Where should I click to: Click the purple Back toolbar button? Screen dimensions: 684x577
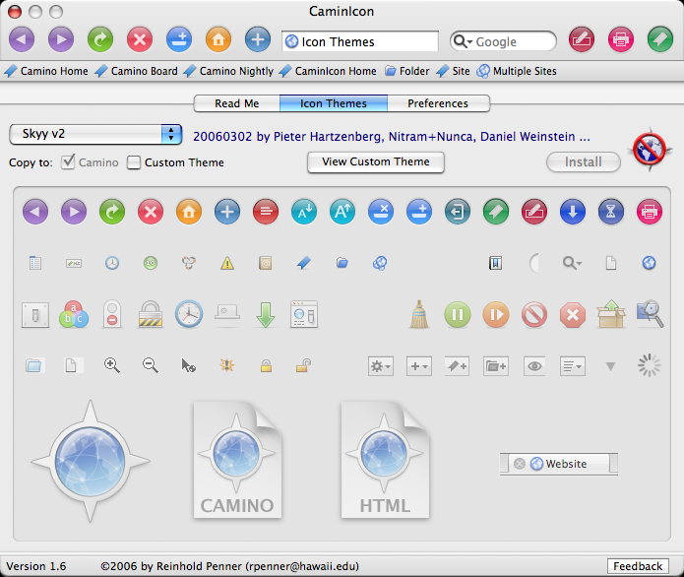(22, 39)
